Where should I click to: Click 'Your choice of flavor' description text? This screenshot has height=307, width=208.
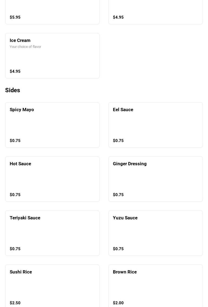25,47
